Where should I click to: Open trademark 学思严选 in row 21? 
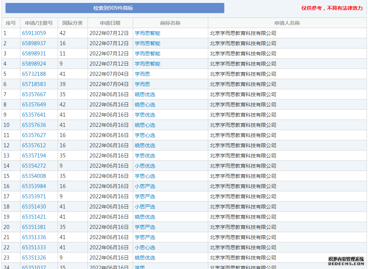(x=145, y=237)
